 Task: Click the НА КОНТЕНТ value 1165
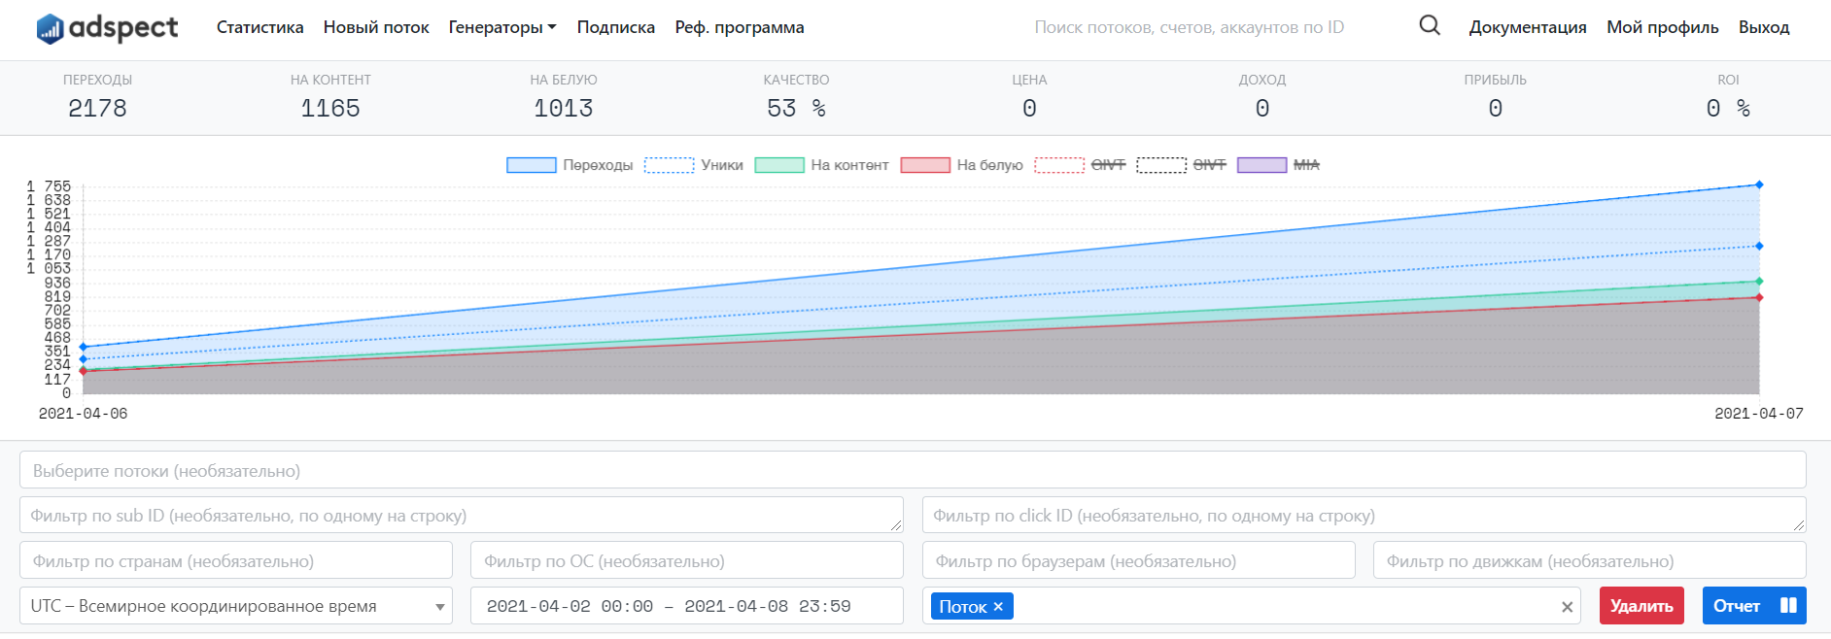(330, 109)
